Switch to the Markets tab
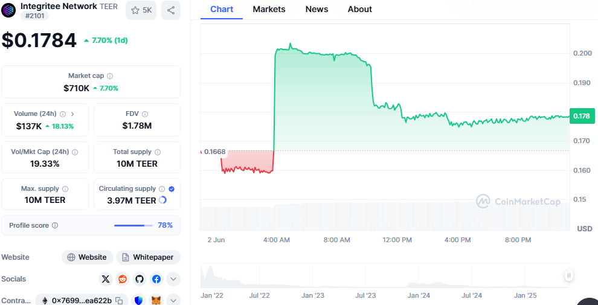This screenshot has width=598, height=305. 269,9
